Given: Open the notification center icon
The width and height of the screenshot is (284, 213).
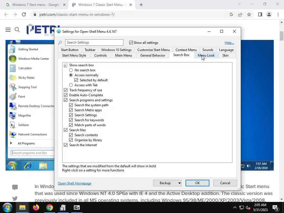Looking at the screenshot, I should [275, 207].
